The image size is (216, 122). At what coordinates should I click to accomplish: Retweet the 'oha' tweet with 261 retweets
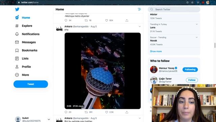click(86, 112)
